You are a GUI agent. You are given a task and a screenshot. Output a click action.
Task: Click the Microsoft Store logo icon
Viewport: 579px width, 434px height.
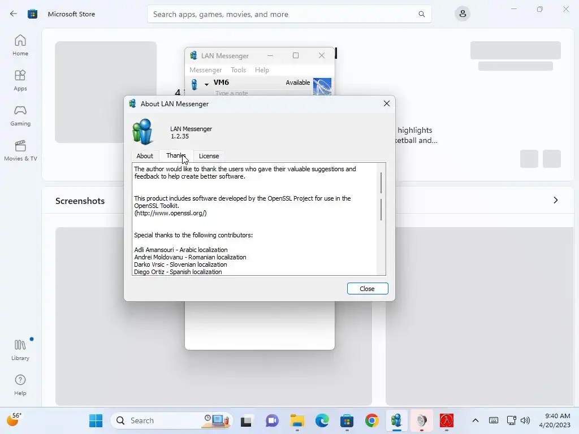(x=32, y=14)
